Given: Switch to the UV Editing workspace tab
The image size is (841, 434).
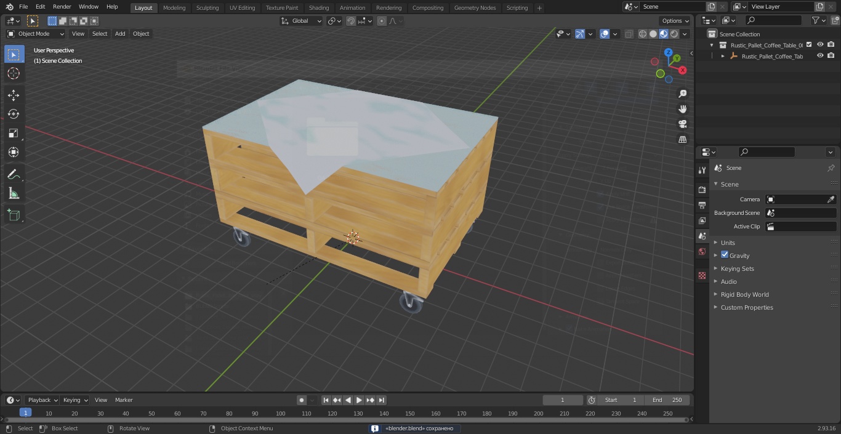Looking at the screenshot, I should (x=242, y=8).
